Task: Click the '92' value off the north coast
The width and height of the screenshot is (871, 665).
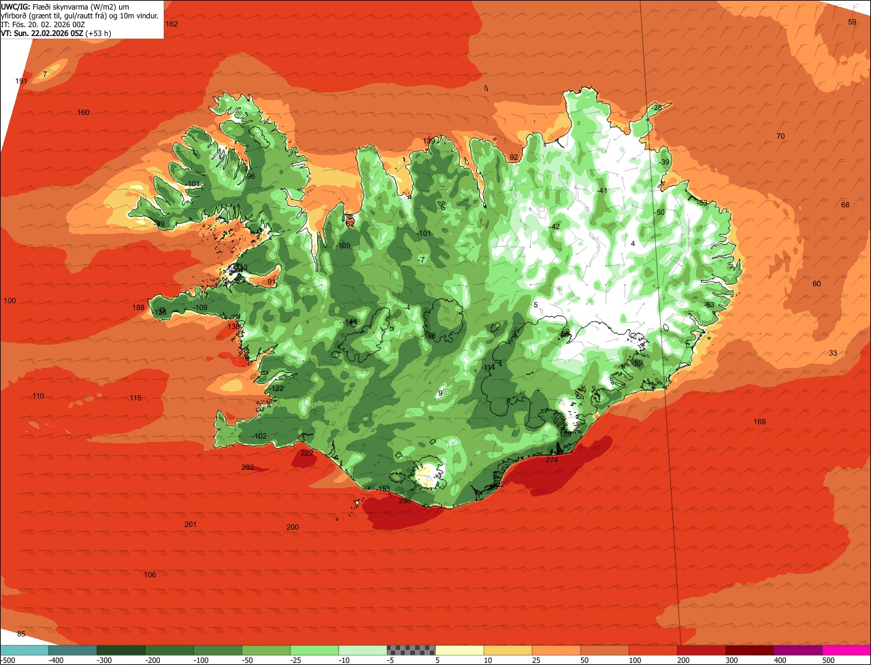Action: (514, 157)
